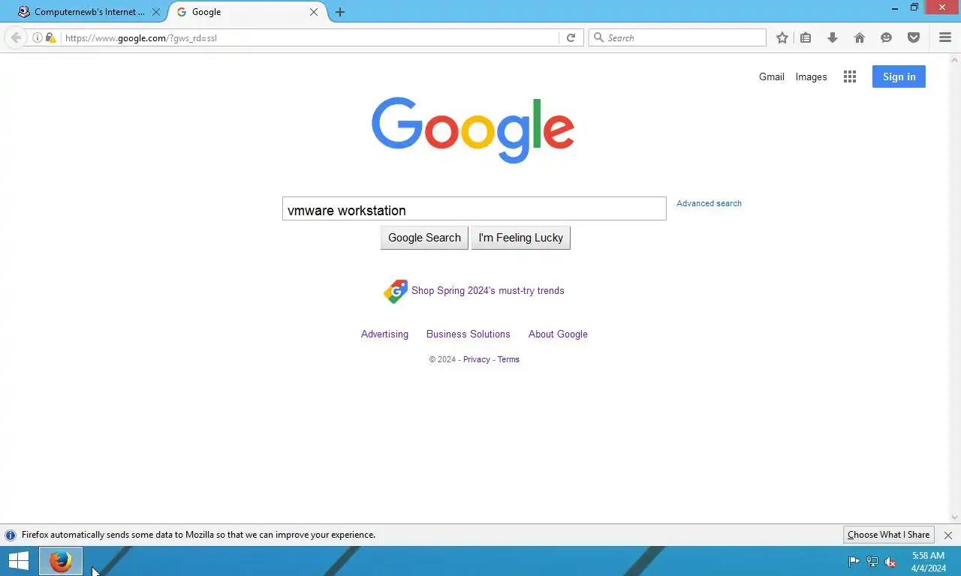961x576 pixels.
Task: Click the blue Sign in button
Action: pyautogui.click(x=899, y=76)
